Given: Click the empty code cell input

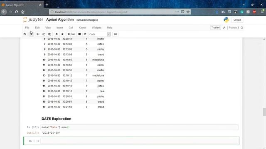Looking at the screenshot, I should tap(140, 141).
